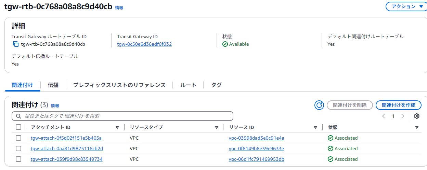Select all associations header checkbox

(x=18, y=127)
